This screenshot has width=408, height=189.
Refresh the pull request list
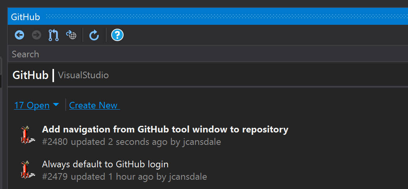tap(94, 35)
